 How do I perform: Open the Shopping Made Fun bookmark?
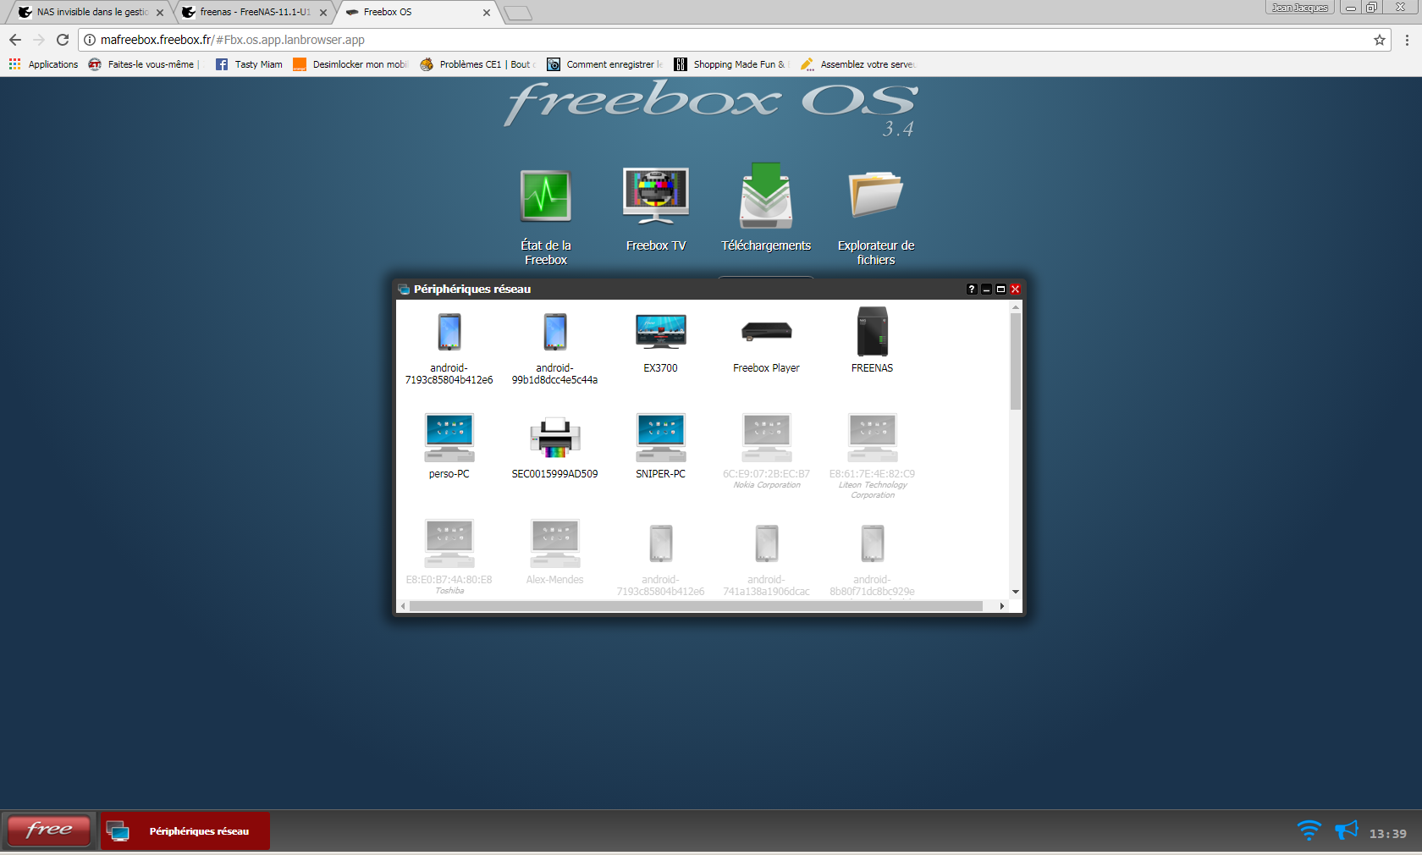(x=731, y=64)
